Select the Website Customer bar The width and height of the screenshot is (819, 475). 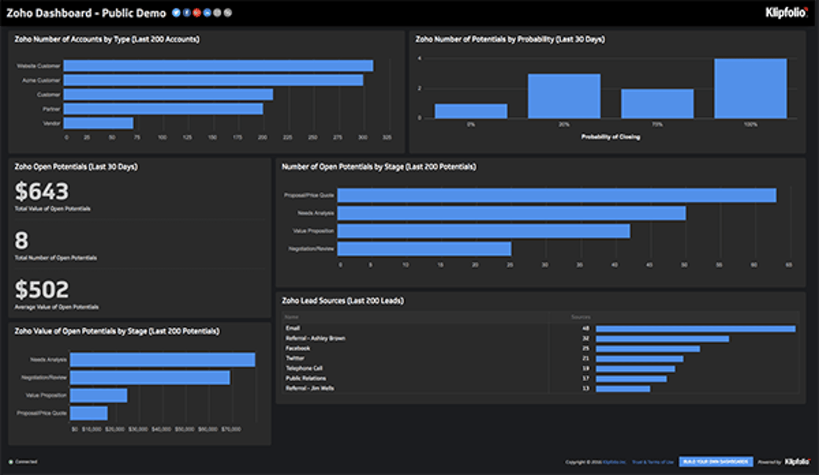(x=218, y=66)
